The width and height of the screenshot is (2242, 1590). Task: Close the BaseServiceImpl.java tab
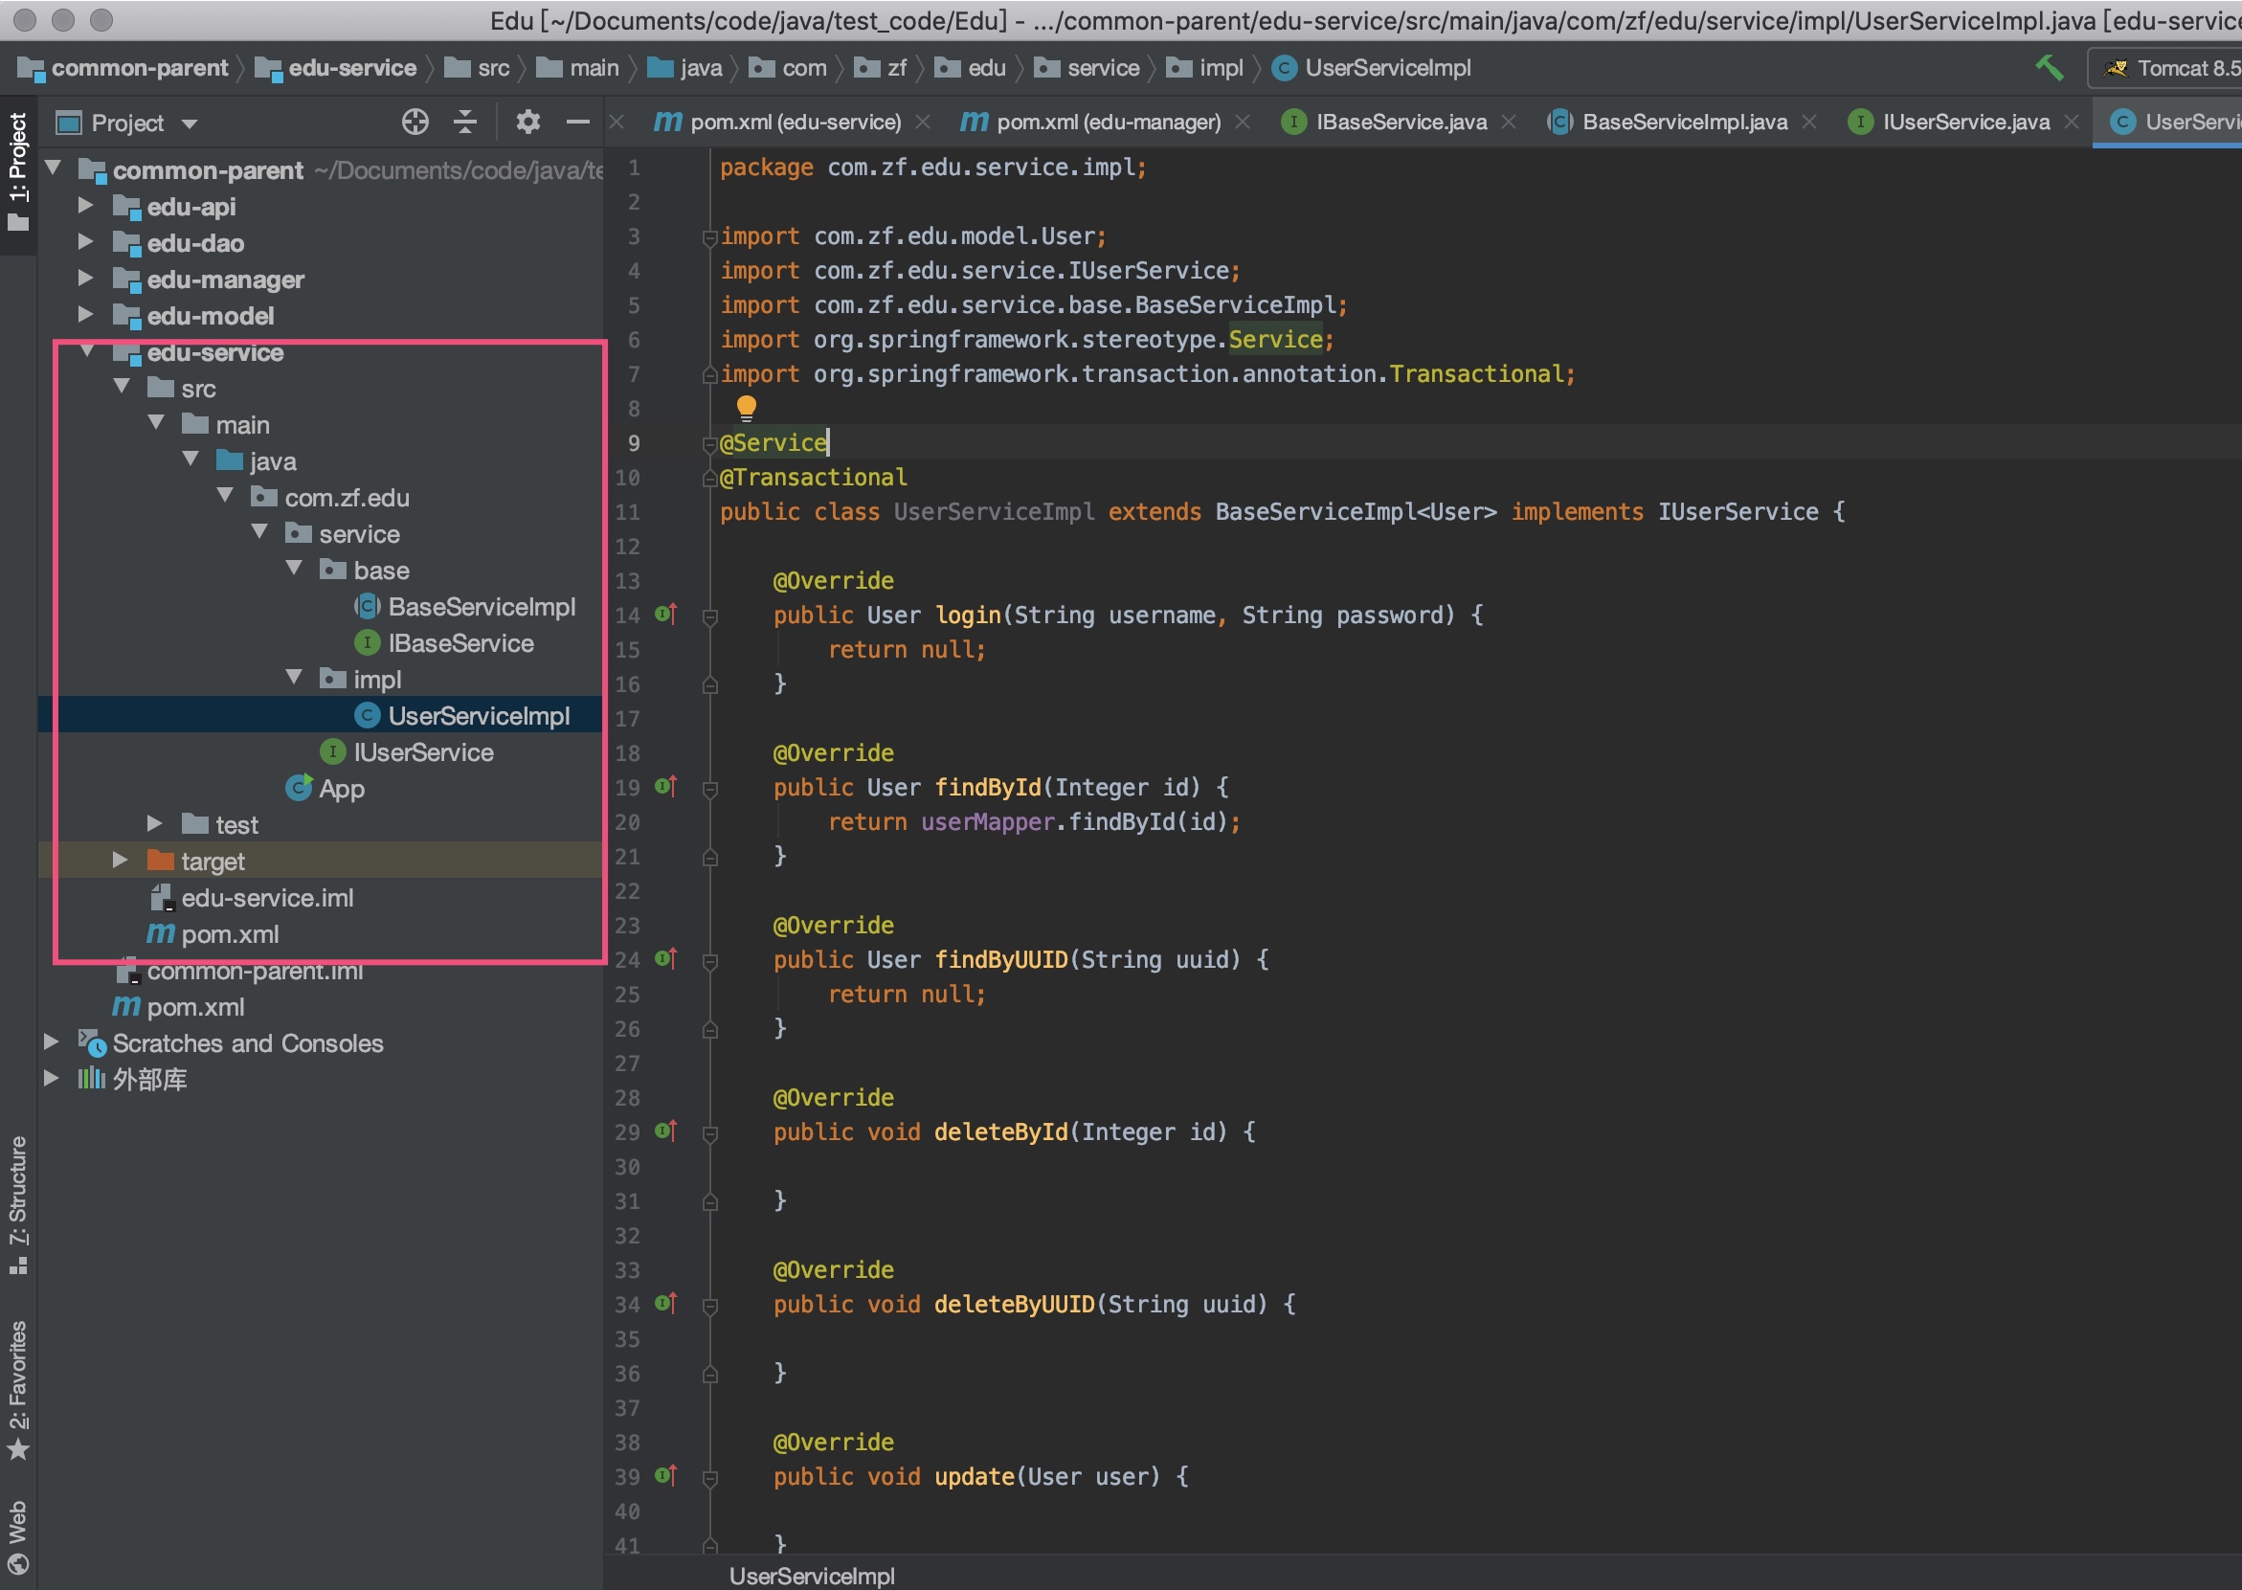click(x=1809, y=123)
